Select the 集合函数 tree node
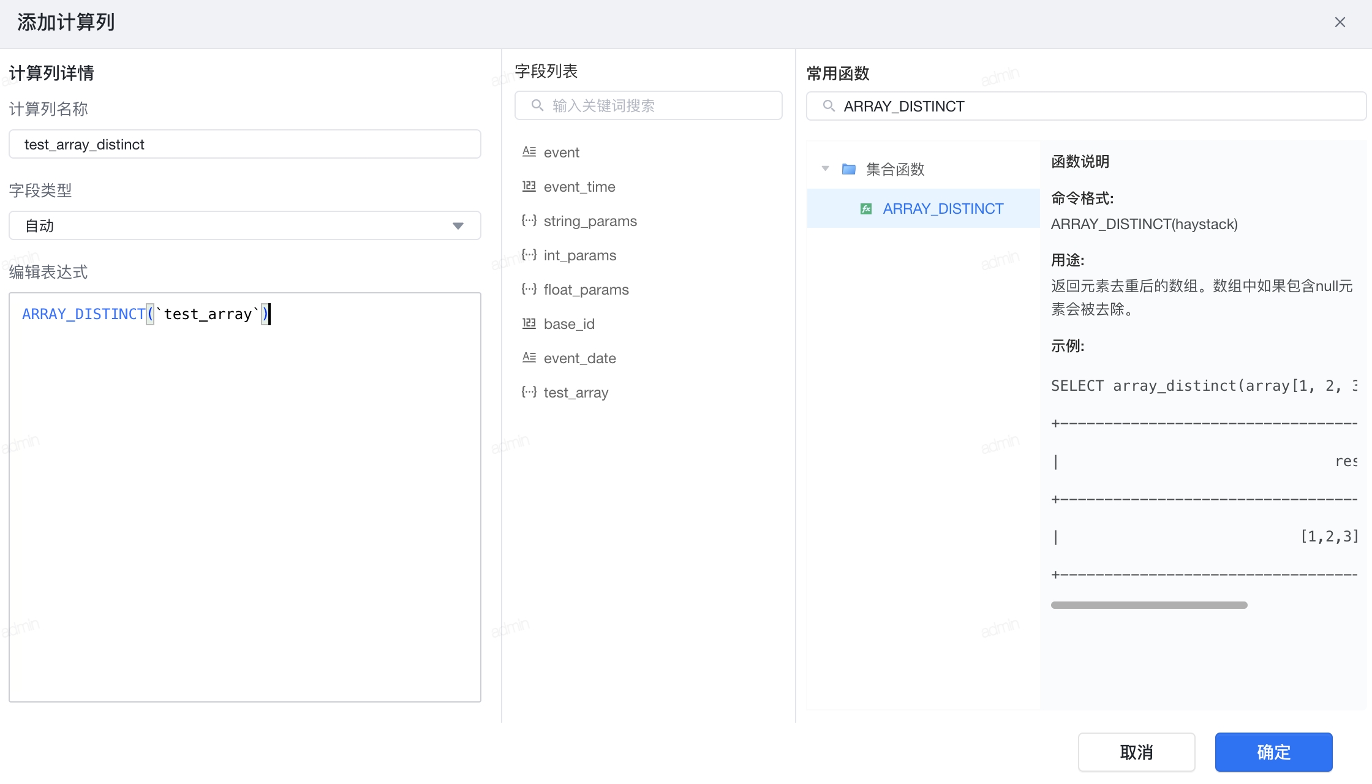Viewport: 1372px width, 784px height. tap(923, 168)
